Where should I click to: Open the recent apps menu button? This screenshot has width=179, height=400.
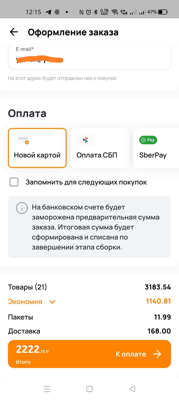(47, 389)
